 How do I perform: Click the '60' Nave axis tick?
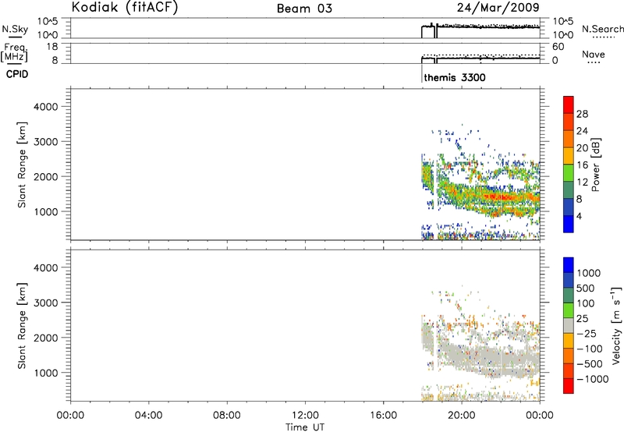[558, 46]
